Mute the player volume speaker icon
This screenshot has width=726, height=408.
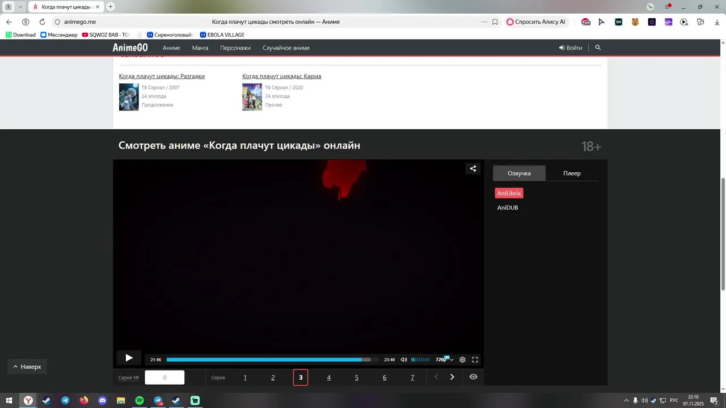coord(404,360)
